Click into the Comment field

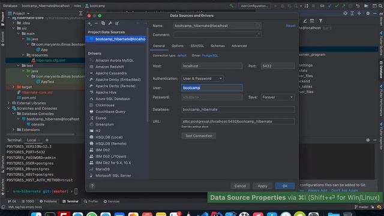tap(217, 35)
